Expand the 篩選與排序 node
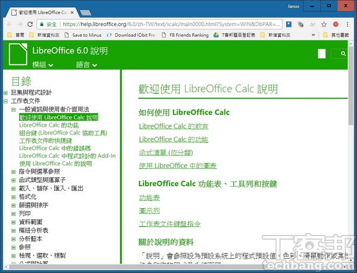Image resolution: width=357 pixels, height=273 pixels. point(14,205)
